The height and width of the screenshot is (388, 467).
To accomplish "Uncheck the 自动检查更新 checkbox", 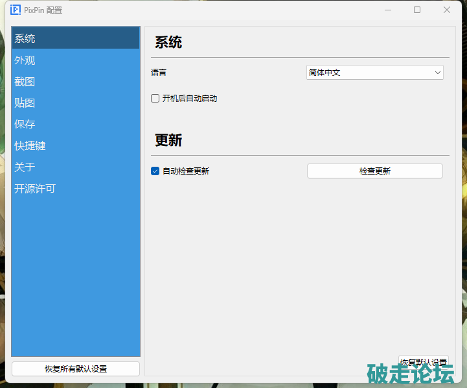I will click(155, 171).
